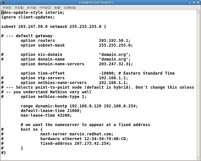Click the text 'next-server marvin.redhat.com;'
This screenshot has height=161, width=201.
click(x=77, y=134)
